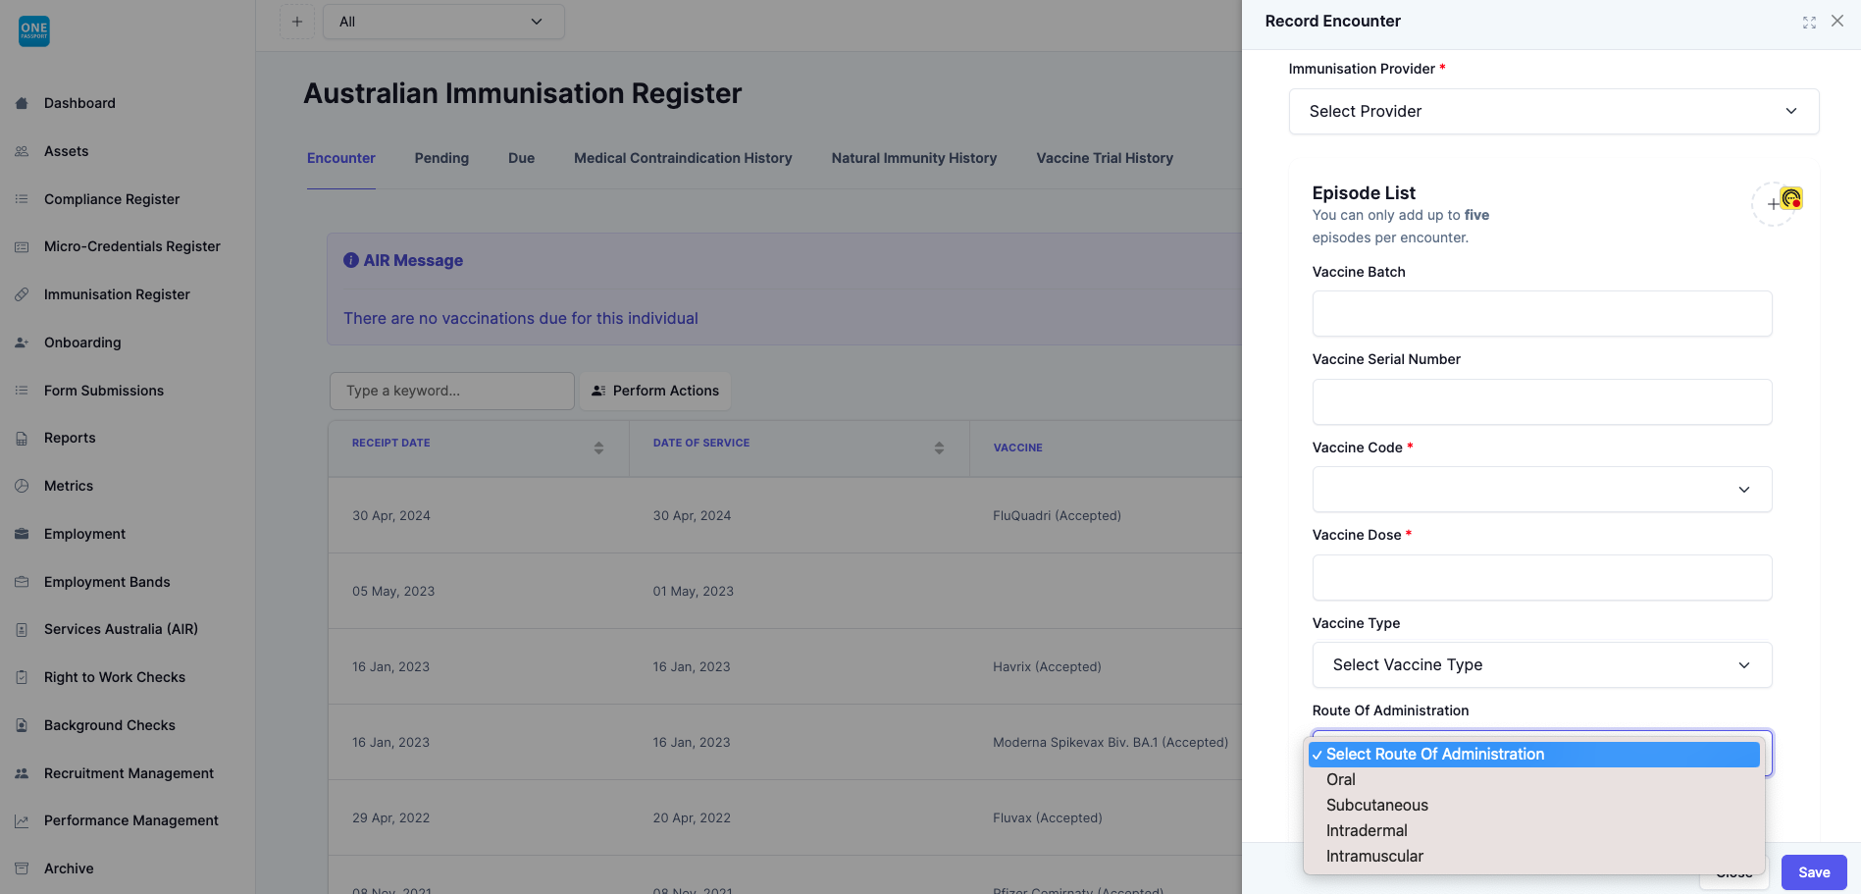Click date of service '20 Apr, 2022'

(x=692, y=817)
